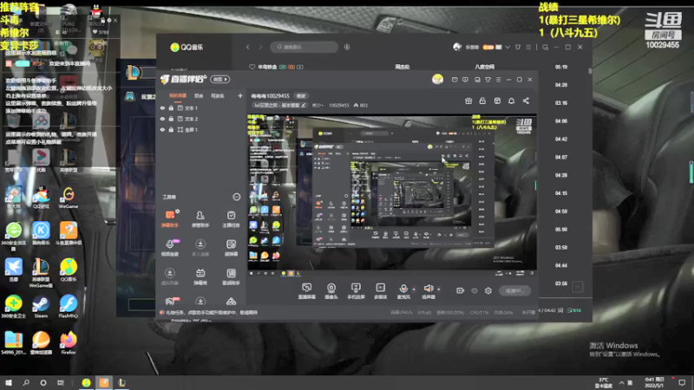Viewport: 694px width, 390px height.
Task: Click the open-lock icon in room header
Action: point(482,101)
